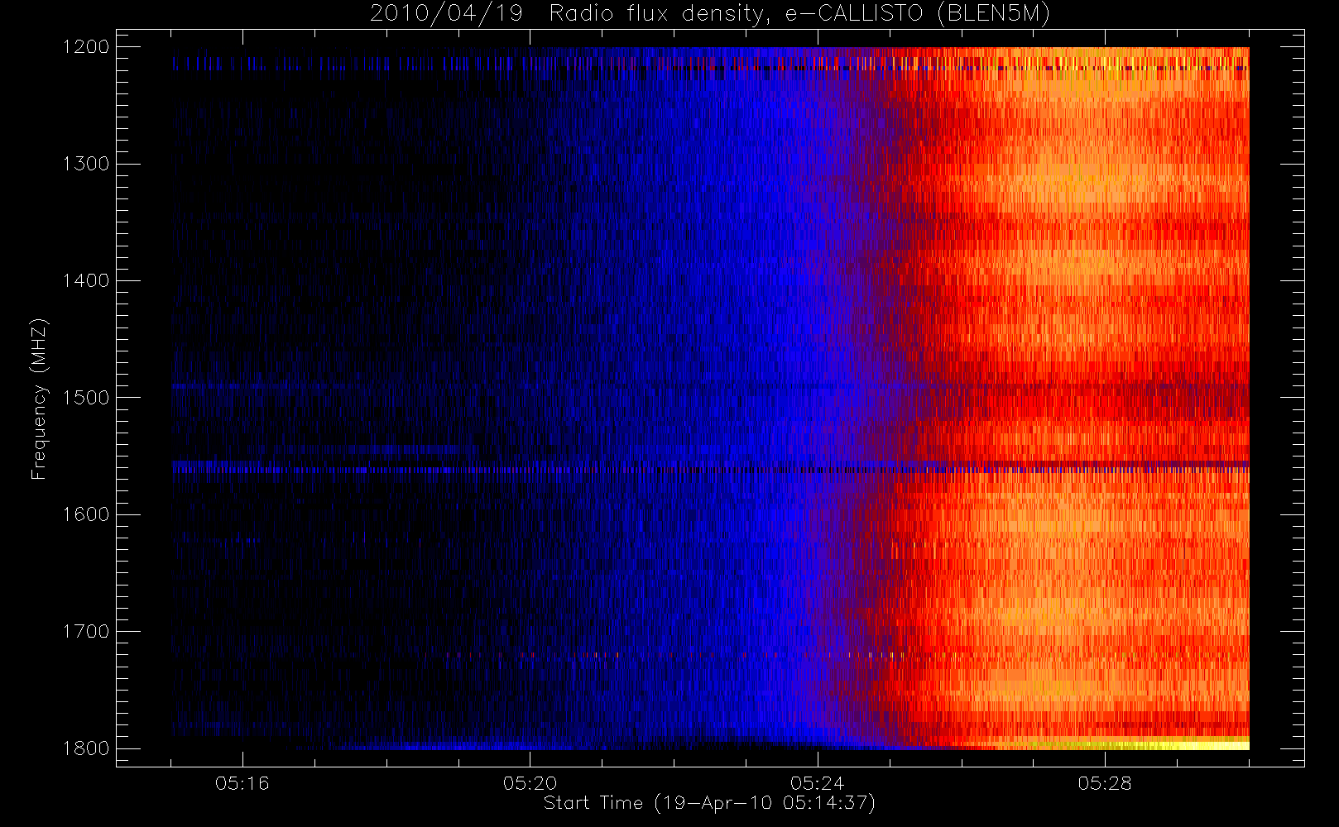The width and height of the screenshot is (1339, 827).
Task: Click the 05:20 time tick label
Action: pos(530,783)
